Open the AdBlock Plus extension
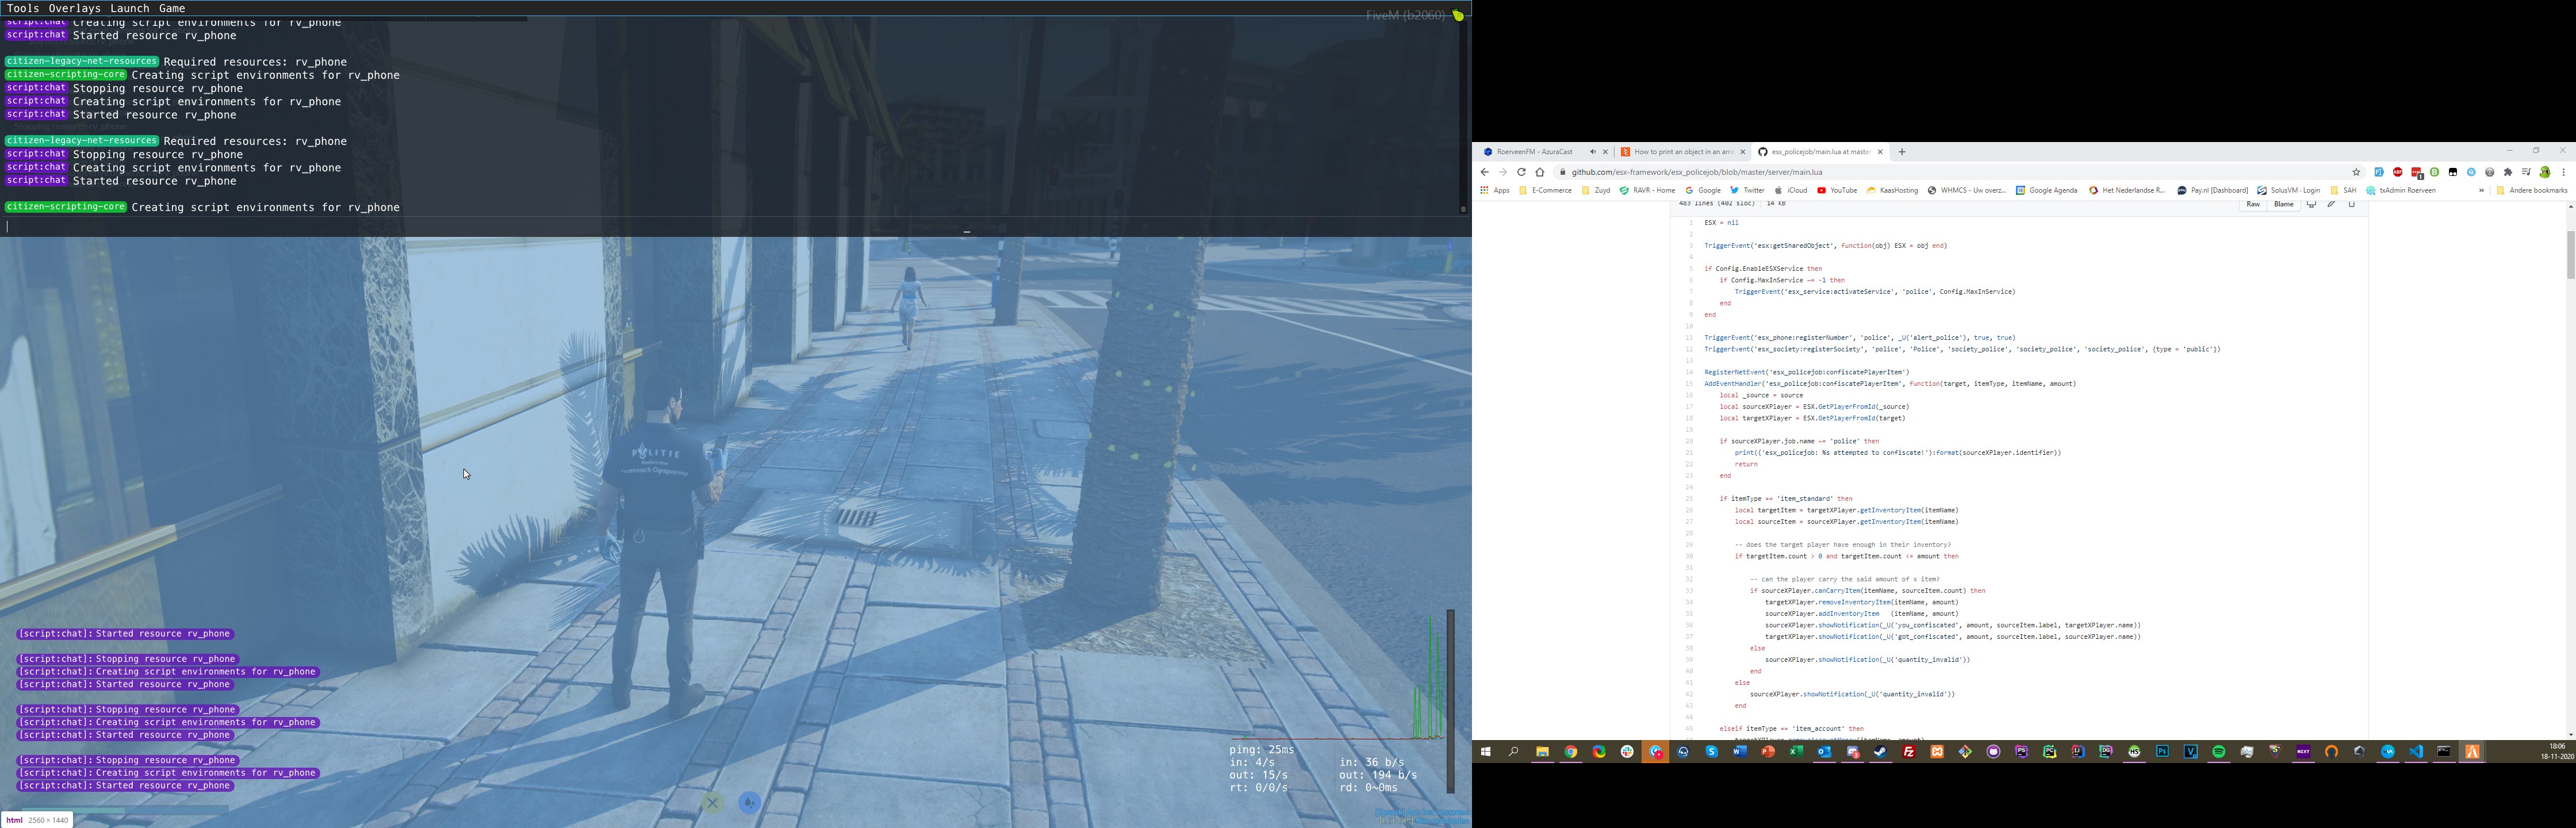 coord(2398,172)
